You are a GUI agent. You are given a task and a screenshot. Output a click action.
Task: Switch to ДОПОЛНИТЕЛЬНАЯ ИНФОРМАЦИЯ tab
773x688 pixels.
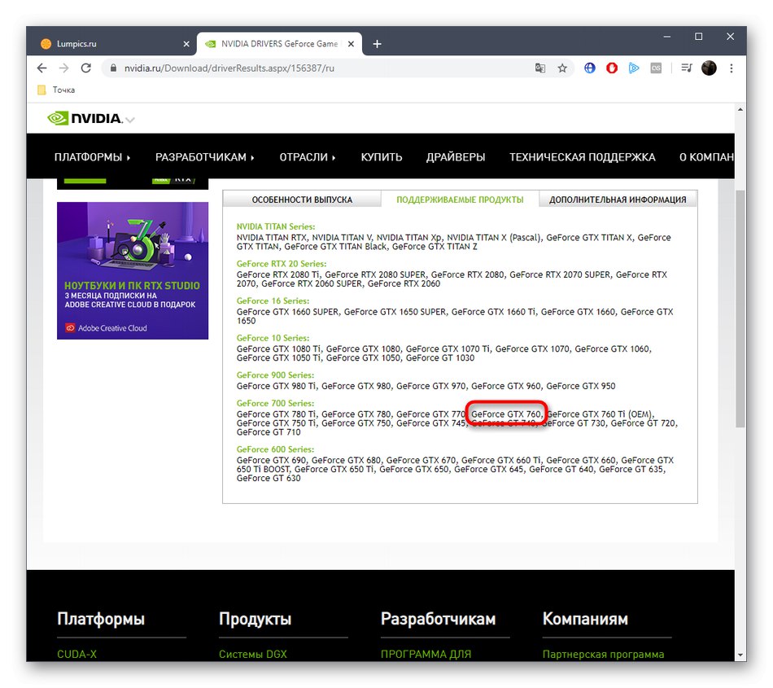point(618,199)
